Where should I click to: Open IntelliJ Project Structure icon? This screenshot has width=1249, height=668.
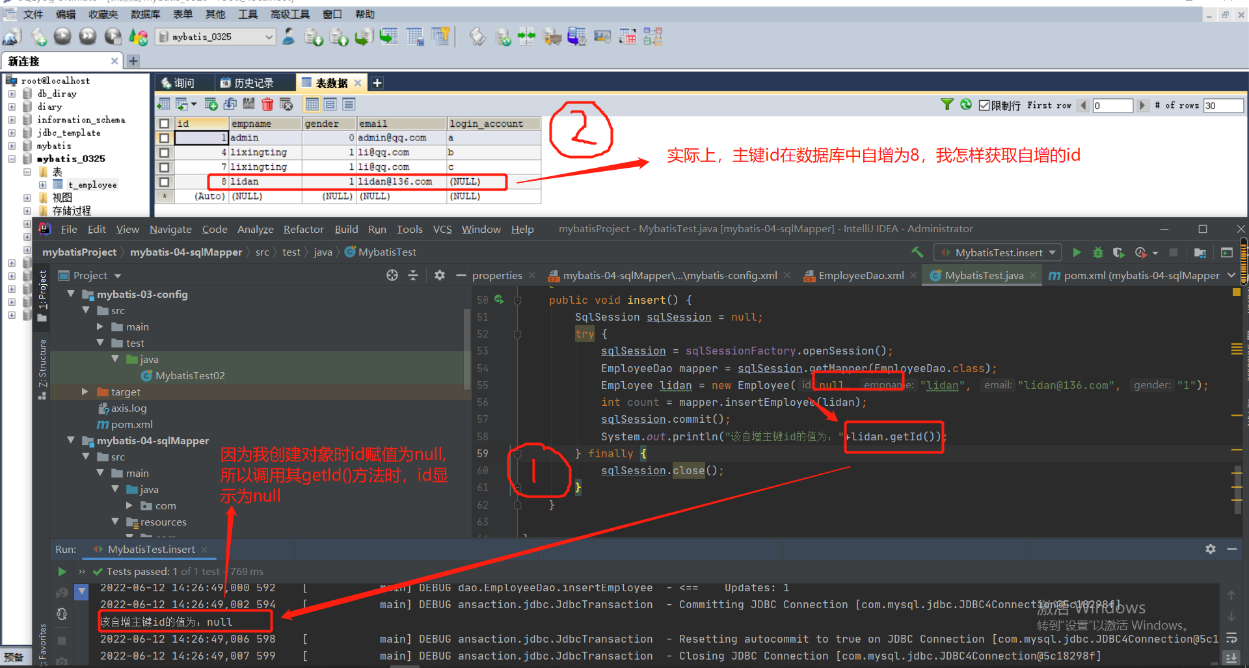(1200, 252)
